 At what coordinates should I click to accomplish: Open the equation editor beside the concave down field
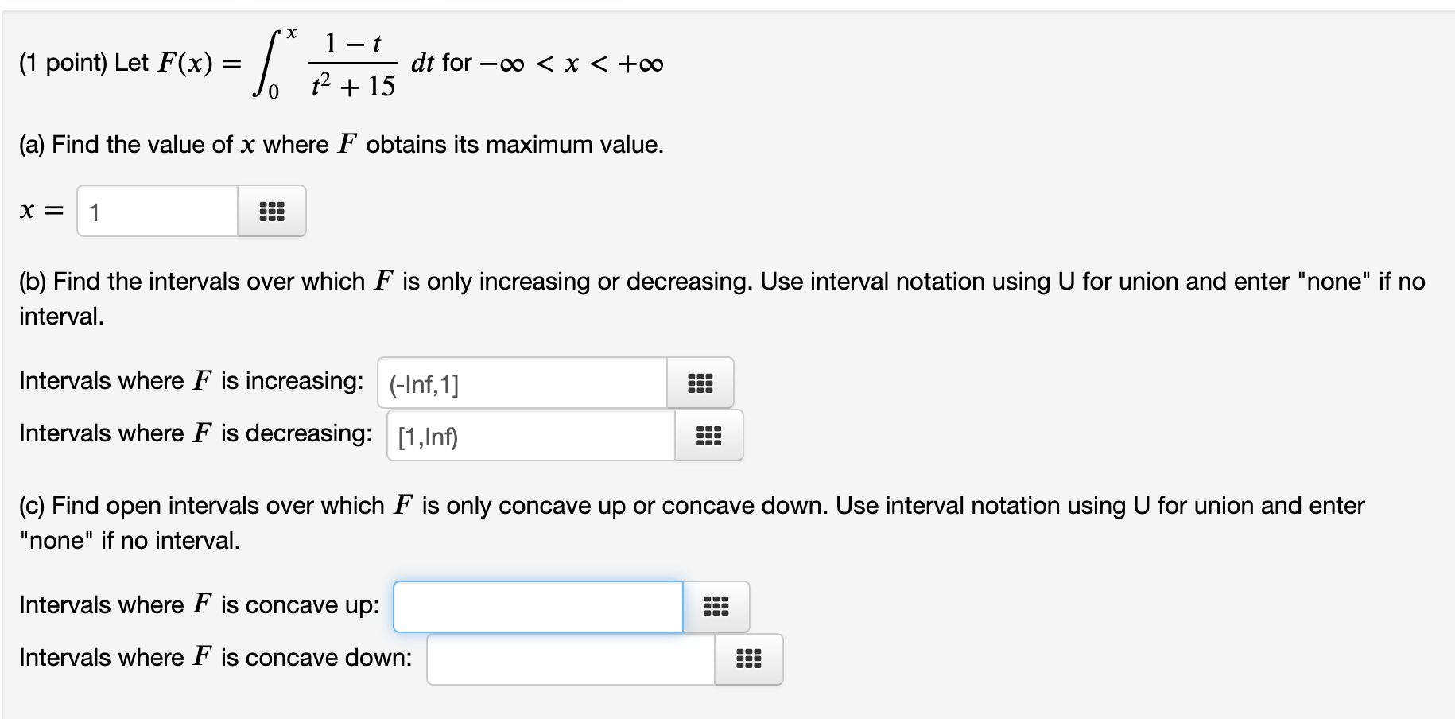[748, 659]
